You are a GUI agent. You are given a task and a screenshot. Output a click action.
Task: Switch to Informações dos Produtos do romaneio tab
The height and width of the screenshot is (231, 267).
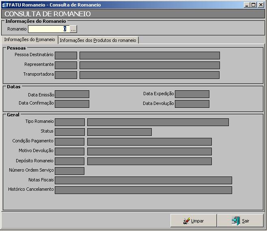tap(98, 40)
